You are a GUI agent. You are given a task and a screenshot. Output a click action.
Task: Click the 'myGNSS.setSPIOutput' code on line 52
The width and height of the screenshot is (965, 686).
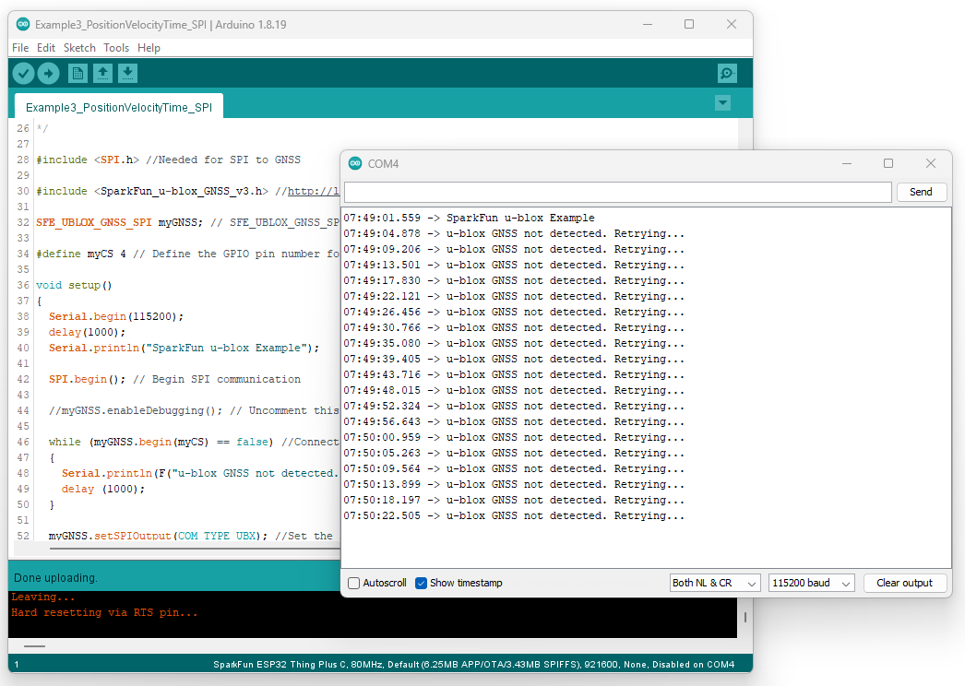111,536
